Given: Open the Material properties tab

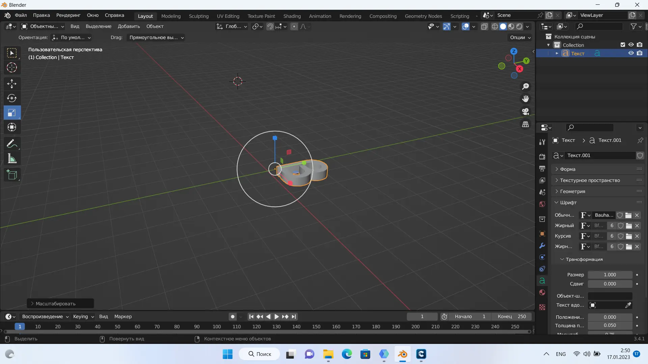Looking at the screenshot, I should [x=542, y=292].
